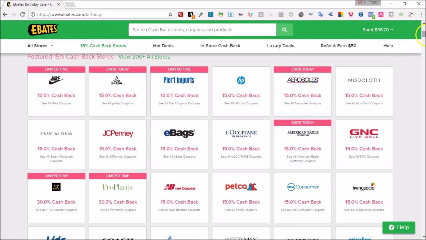Click the GNC Live Well logo
The image size is (426, 240).
click(364, 133)
